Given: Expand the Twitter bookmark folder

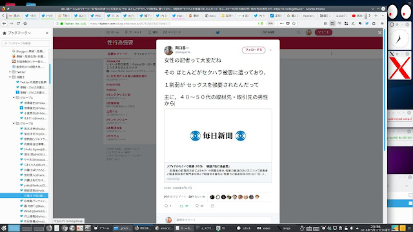Looking at the screenshot, I should pyautogui.click(x=10, y=72).
